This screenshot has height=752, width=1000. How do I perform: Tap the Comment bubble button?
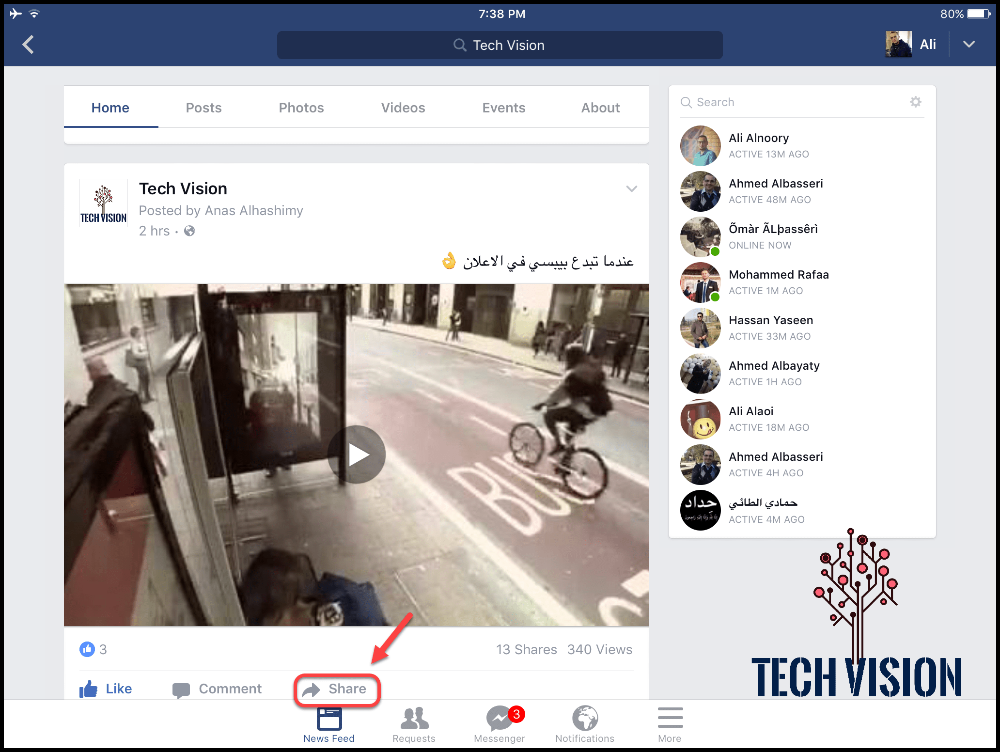[217, 689]
